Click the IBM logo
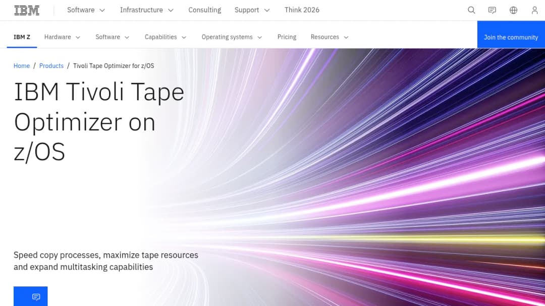This screenshot has height=306, width=545. point(27,10)
